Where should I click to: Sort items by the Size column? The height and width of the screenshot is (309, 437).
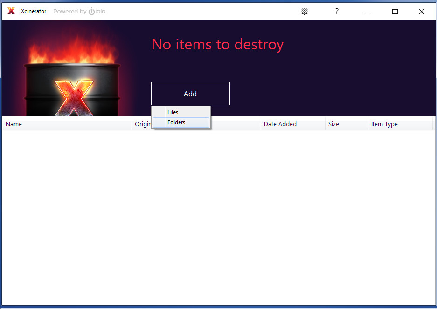(333, 124)
